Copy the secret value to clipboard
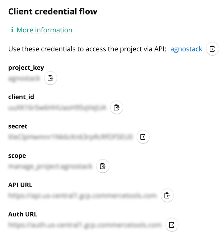223x238 pixels. click(143, 137)
